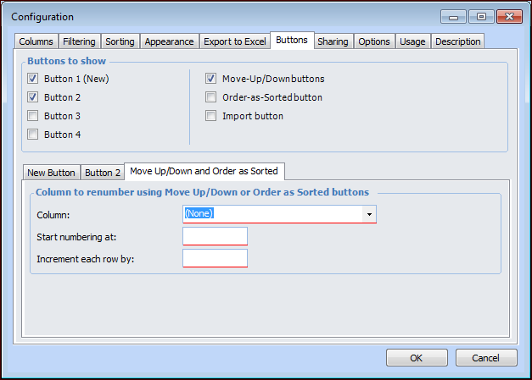Image resolution: width=532 pixels, height=380 pixels.
Task: Enable the Button 3 checkbox
Action: (33, 116)
